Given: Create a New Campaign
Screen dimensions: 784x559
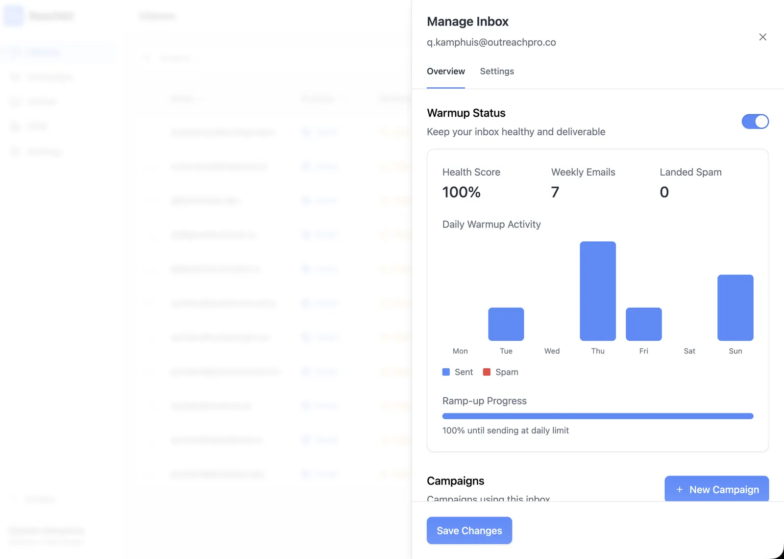Looking at the screenshot, I should (717, 489).
